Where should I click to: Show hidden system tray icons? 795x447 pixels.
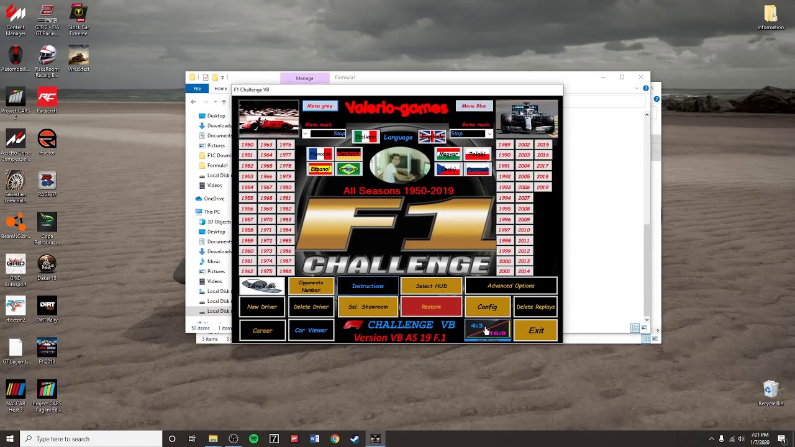[711, 439]
